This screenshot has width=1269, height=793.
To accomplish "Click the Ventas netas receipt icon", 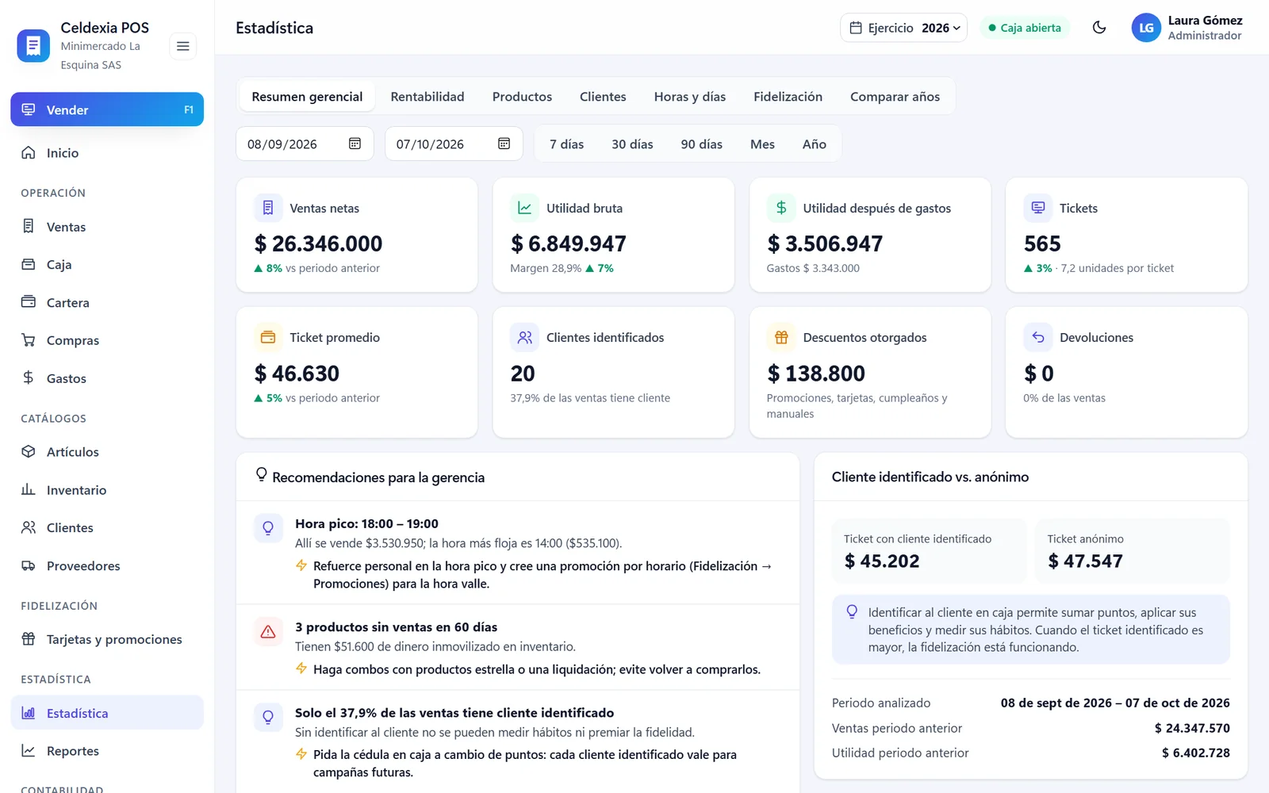I will 268,208.
